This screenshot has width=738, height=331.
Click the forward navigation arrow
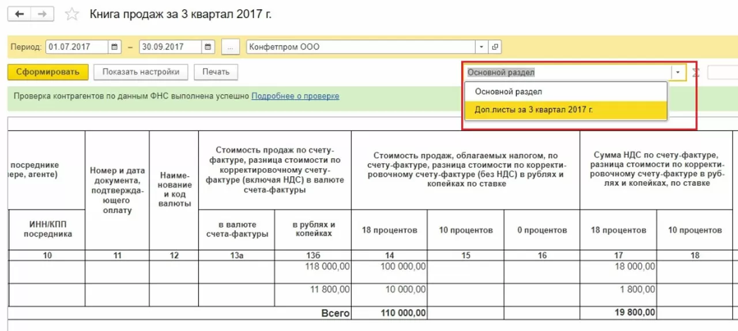click(x=42, y=14)
